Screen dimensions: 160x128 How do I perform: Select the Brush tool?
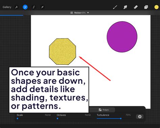click(x=115, y=7)
